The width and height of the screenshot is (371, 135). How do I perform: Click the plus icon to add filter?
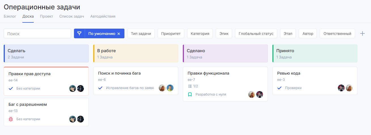point(362,33)
